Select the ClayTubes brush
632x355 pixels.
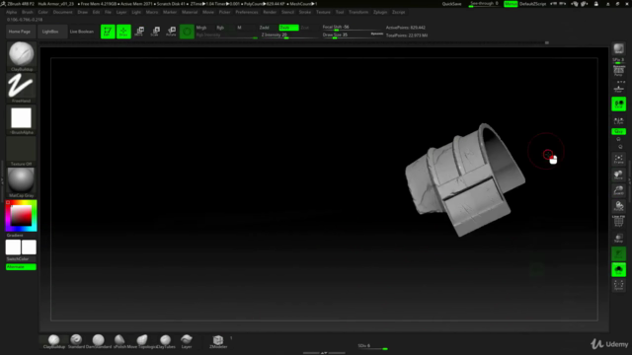pos(165,341)
